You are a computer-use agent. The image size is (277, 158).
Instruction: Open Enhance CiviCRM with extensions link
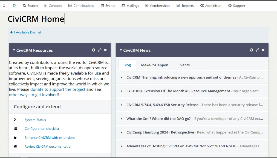point(50,138)
